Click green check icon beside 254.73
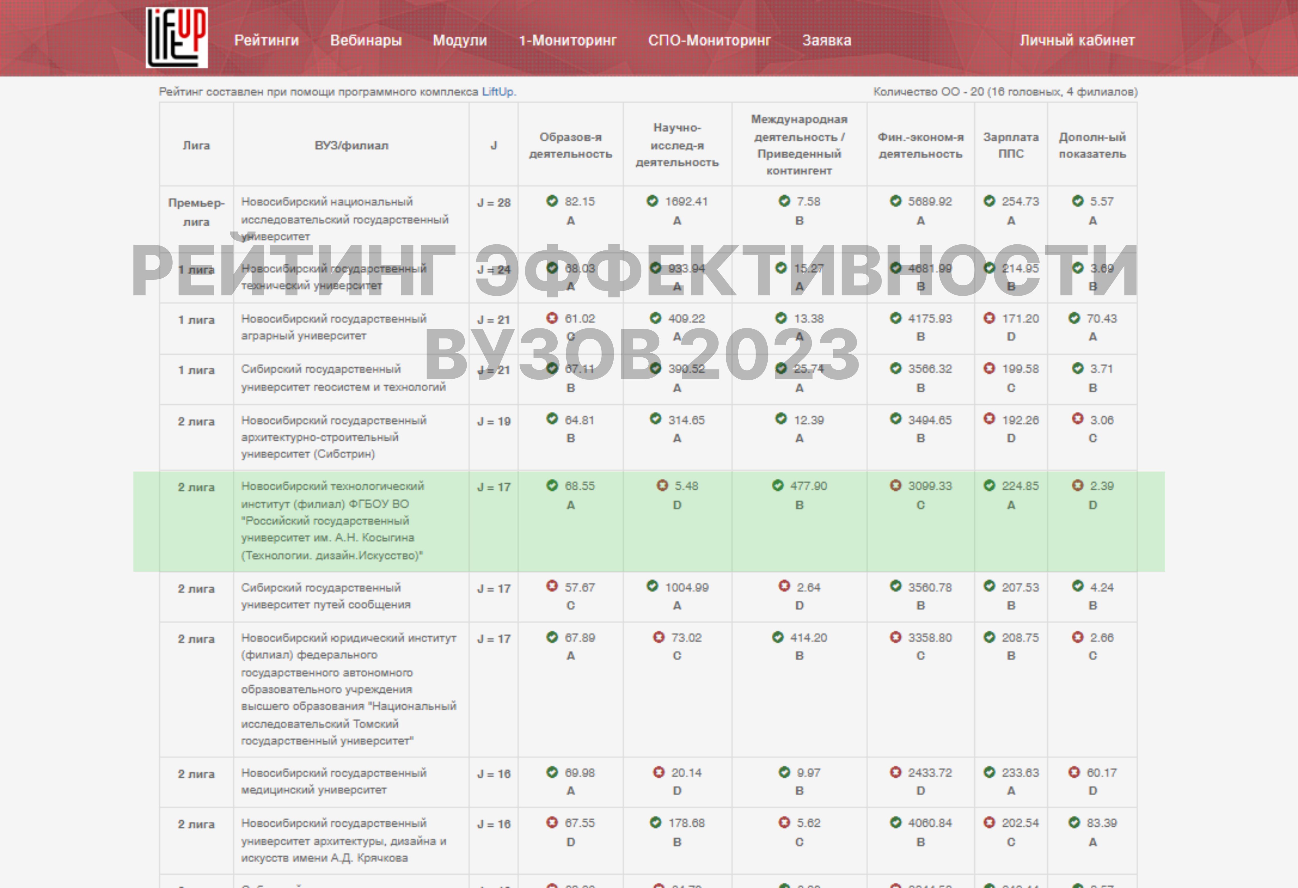Image resolution: width=1298 pixels, height=888 pixels. click(989, 201)
